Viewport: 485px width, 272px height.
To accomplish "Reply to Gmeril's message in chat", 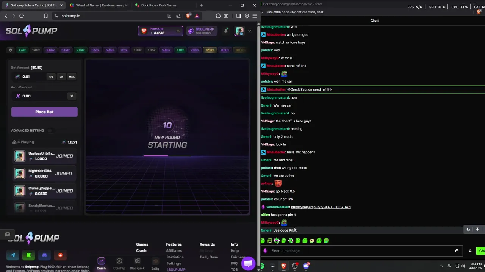I will (x=468, y=230).
